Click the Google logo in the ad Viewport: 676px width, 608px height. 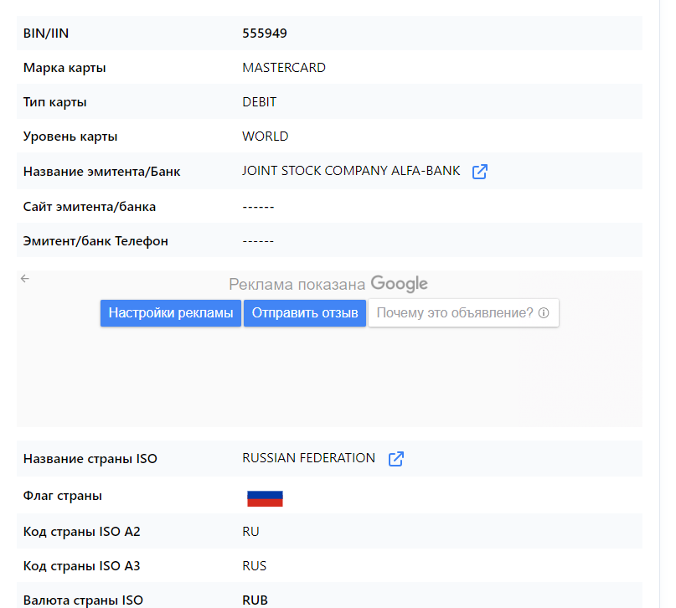pyautogui.click(x=400, y=284)
